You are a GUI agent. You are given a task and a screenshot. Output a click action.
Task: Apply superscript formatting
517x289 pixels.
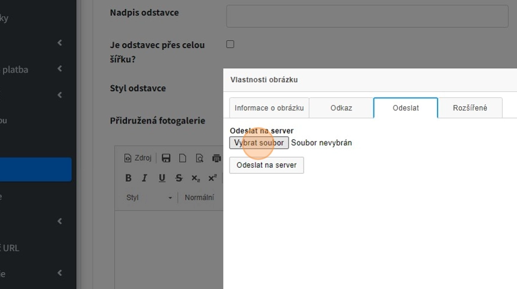pos(212,178)
